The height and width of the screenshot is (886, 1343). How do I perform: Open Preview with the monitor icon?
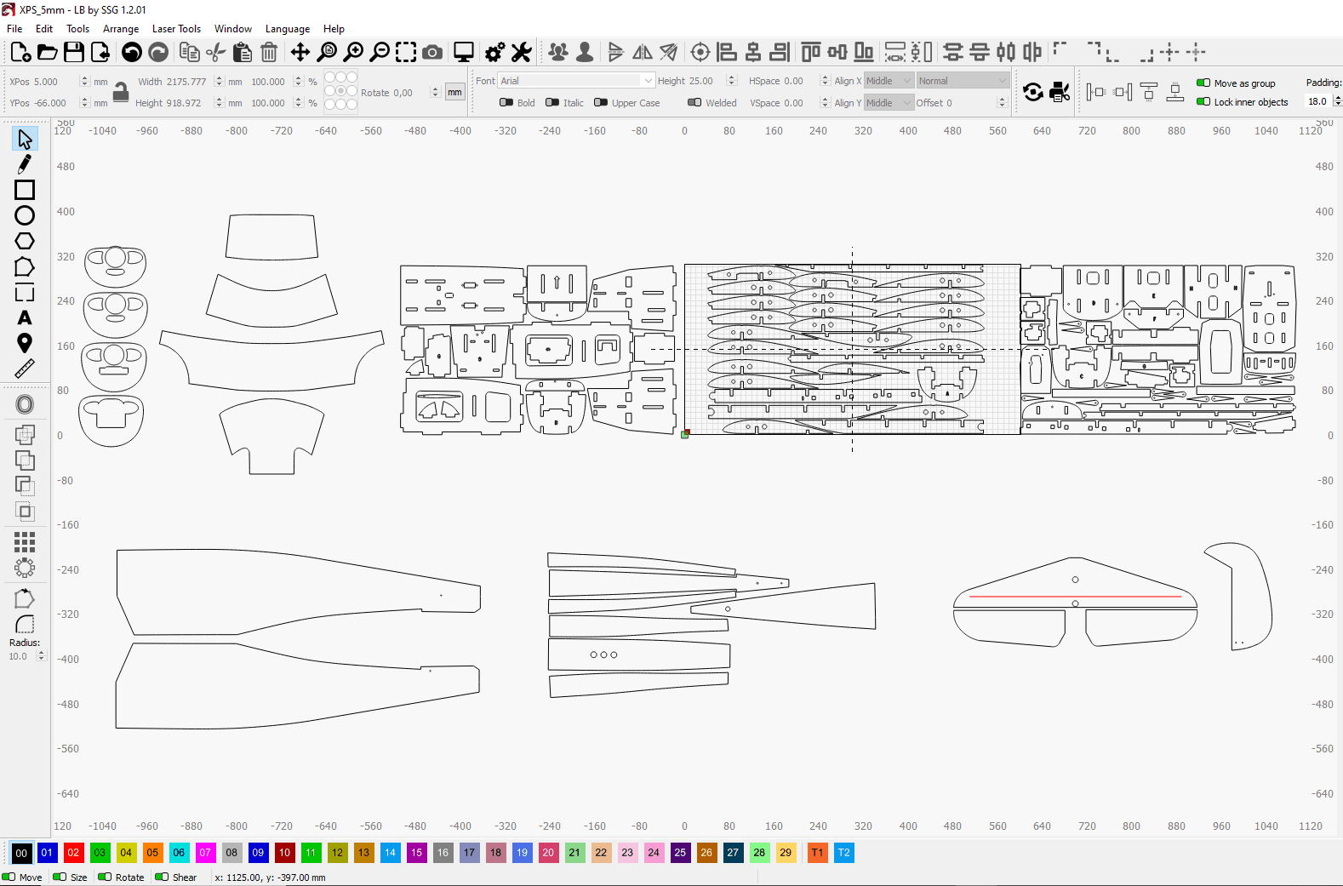(464, 53)
